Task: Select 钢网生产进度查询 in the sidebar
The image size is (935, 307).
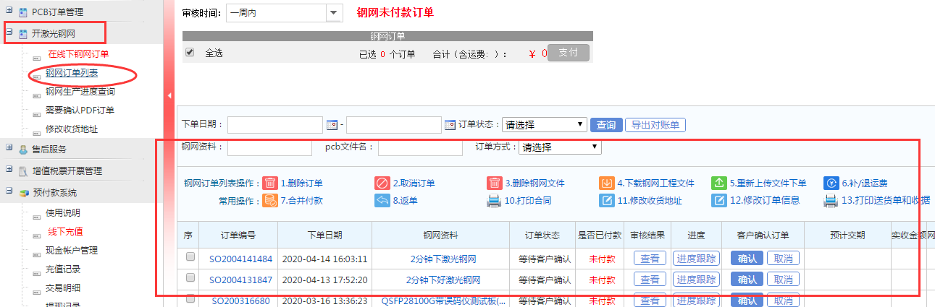Action: click(x=80, y=92)
